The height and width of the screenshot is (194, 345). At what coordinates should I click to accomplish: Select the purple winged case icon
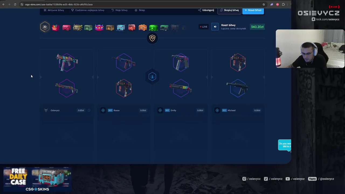click(x=99, y=27)
